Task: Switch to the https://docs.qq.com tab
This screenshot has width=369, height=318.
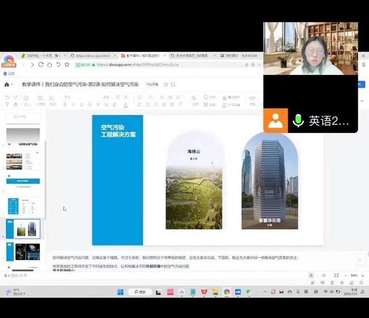Action: click(93, 56)
